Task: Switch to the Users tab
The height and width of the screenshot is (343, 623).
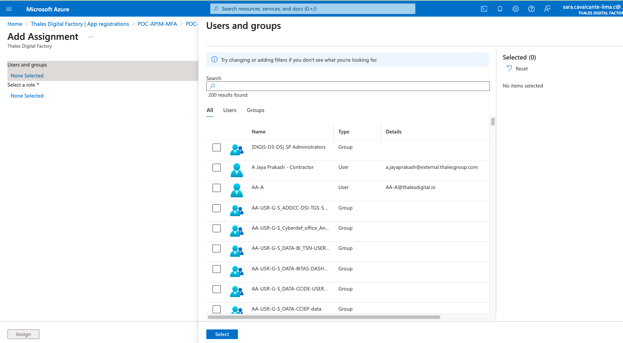Action: 230,110
